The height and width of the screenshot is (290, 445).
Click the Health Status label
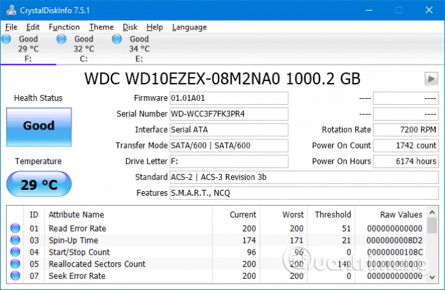point(39,98)
